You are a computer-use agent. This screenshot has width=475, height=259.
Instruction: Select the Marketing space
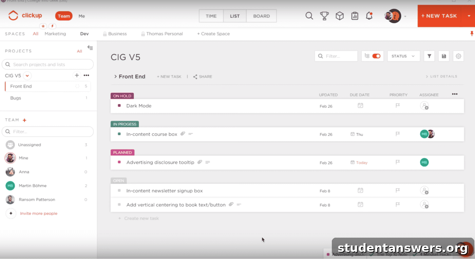55,34
